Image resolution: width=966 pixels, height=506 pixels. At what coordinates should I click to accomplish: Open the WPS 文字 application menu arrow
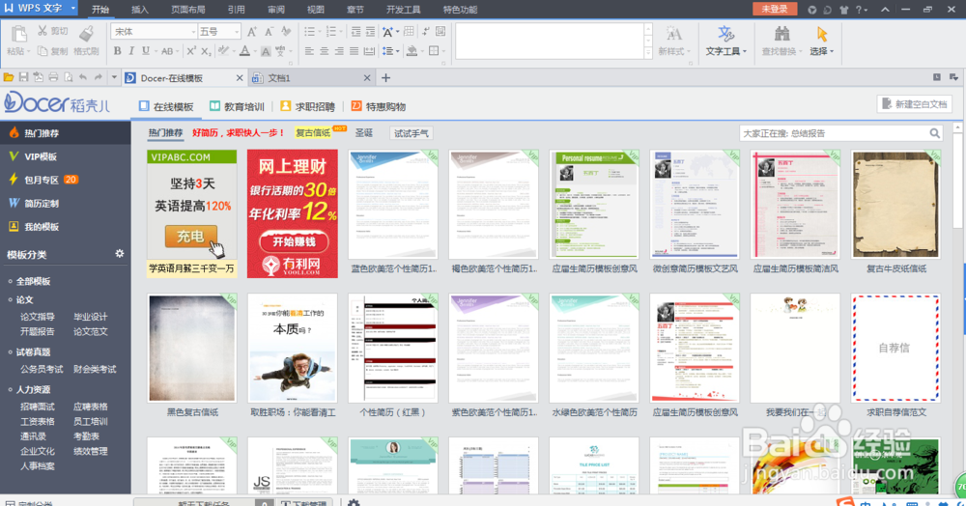click(72, 9)
